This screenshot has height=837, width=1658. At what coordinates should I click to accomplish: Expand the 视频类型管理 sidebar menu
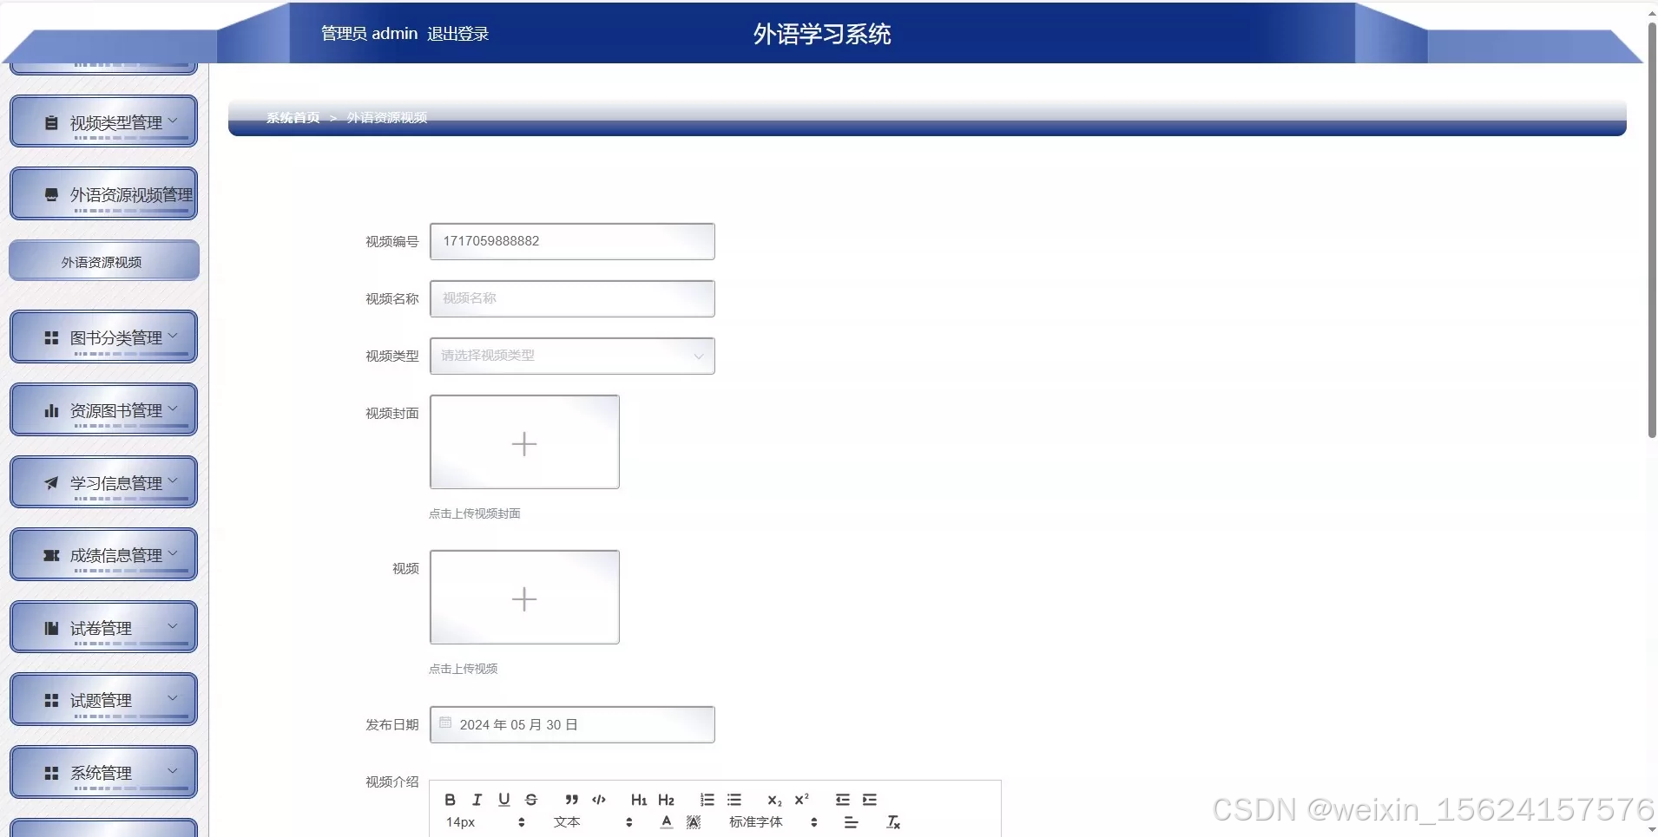[103, 121]
